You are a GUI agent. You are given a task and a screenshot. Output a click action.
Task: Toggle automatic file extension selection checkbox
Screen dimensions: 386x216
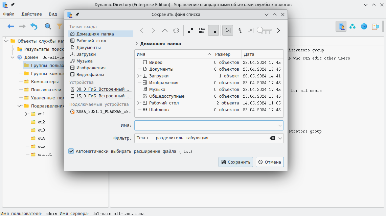71,151
